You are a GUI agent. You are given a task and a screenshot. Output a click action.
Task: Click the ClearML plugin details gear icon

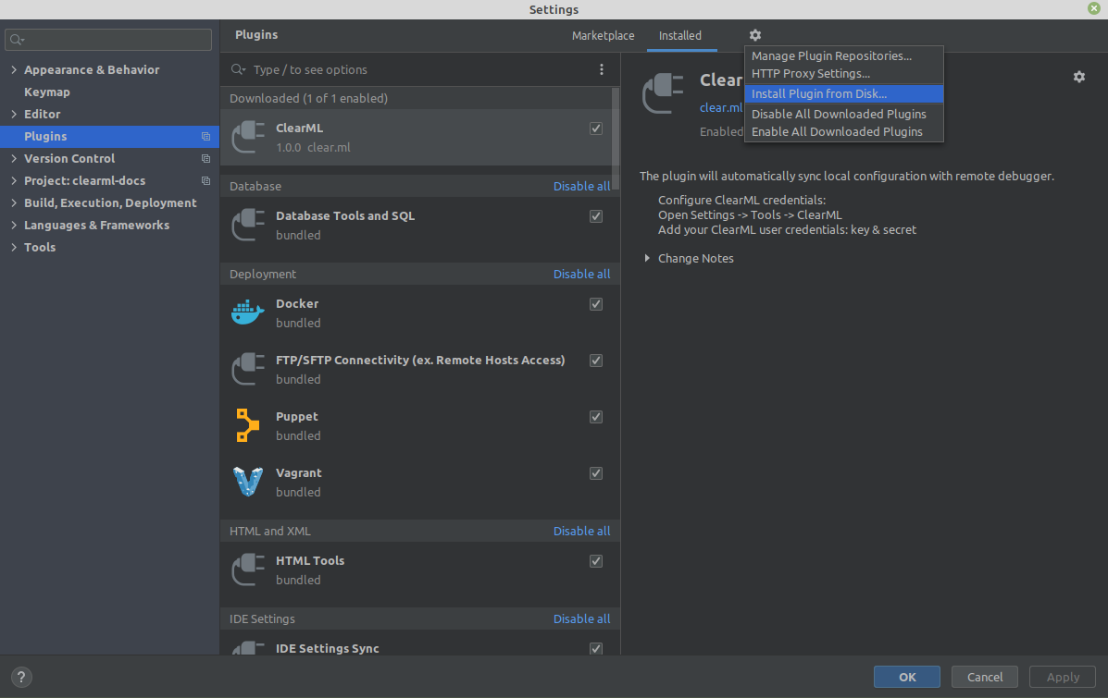[x=1078, y=77]
